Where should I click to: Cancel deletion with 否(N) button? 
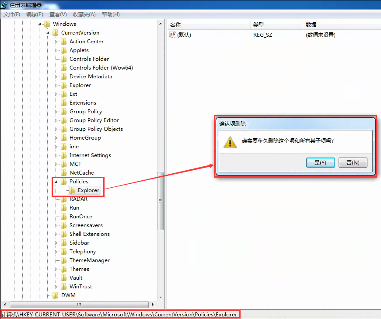(353, 162)
